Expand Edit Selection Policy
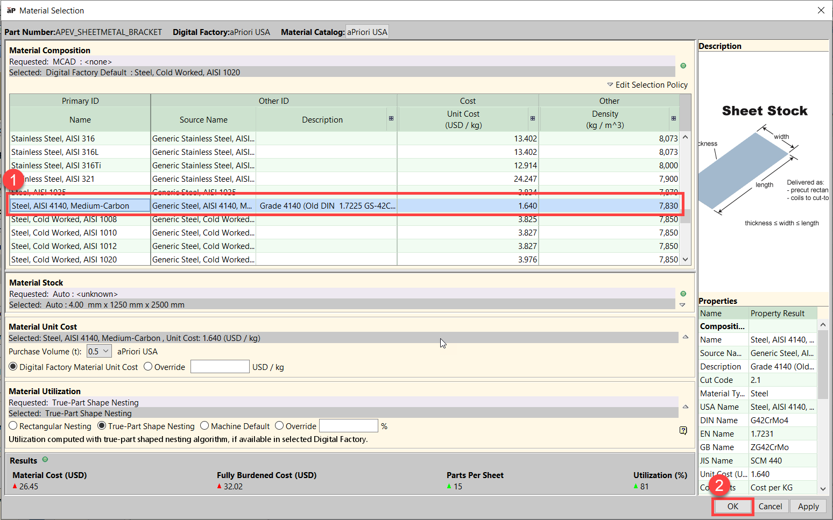 647,85
